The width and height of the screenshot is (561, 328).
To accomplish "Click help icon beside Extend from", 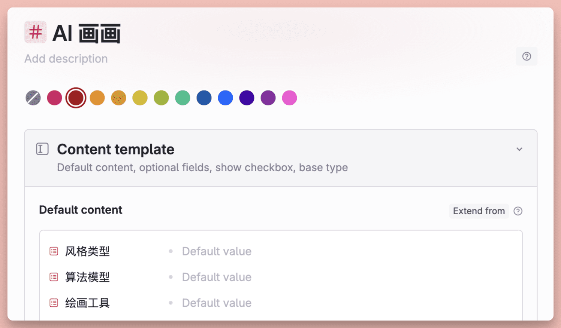I will pos(518,211).
